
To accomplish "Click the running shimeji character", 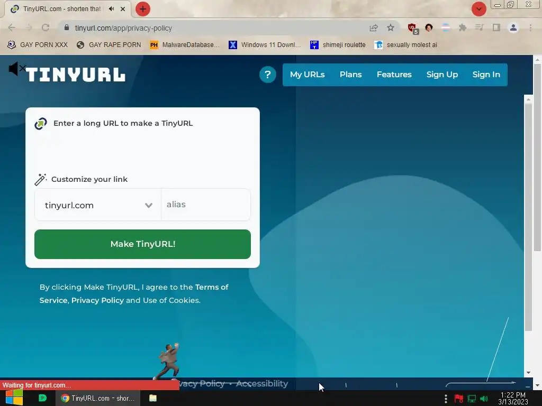I will click(x=168, y=361).
